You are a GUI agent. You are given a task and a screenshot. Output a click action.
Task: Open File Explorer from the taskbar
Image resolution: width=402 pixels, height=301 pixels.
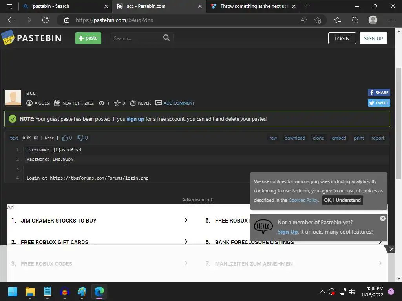pos(30,292)
